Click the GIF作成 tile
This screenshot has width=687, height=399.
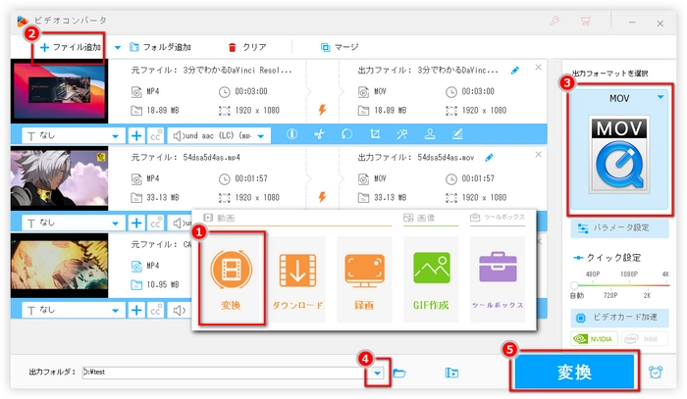(x=432, y=278)
